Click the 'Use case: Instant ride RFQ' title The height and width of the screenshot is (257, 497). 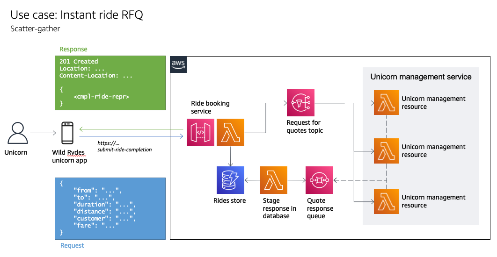coord(77,15)
